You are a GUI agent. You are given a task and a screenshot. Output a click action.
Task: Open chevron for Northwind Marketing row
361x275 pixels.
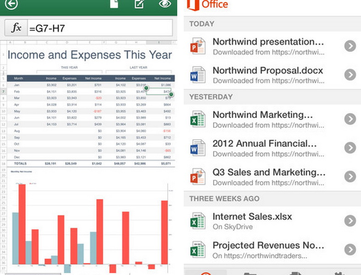[350, 119]
